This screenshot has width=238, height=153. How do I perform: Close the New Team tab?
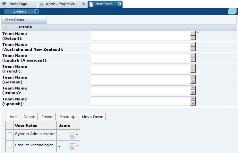[119, 4]
